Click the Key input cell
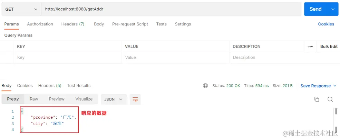340x139 pixels. (x=68, y=58)
